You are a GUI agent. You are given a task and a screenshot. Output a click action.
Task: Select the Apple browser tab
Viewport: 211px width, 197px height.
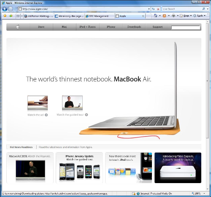click(130, 16)
